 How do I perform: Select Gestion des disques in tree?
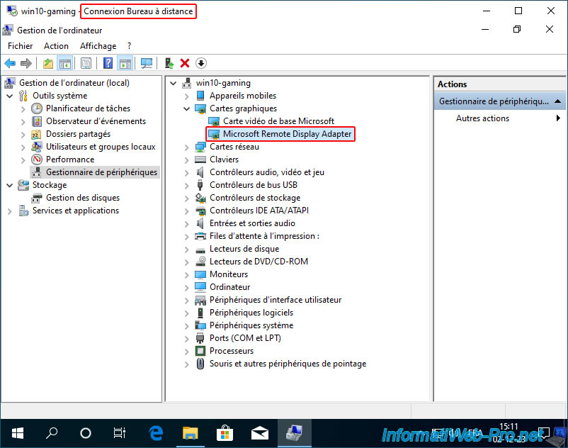tap(83, 198)
